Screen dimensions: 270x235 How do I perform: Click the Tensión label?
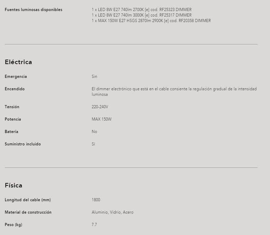click(12, 107)
